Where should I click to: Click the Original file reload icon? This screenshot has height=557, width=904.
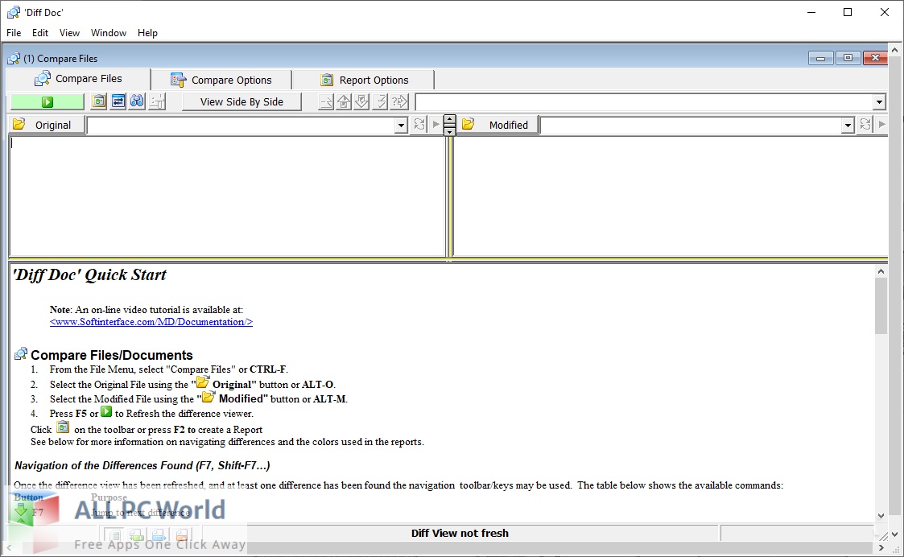pyautogui.click(x=419, y=125)
